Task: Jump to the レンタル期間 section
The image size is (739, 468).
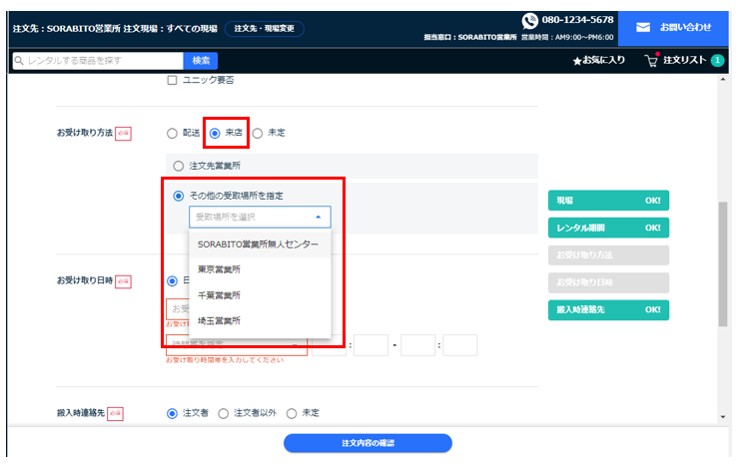Action: tap(608, 228)
